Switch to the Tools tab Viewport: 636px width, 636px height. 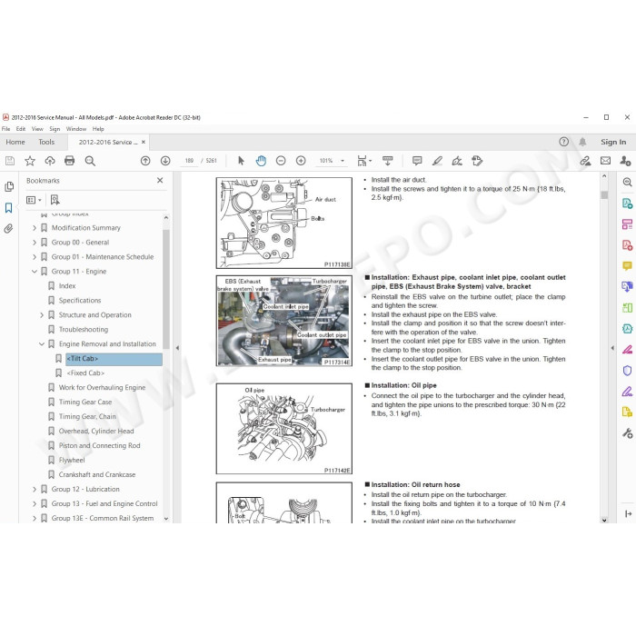[46, 142]
